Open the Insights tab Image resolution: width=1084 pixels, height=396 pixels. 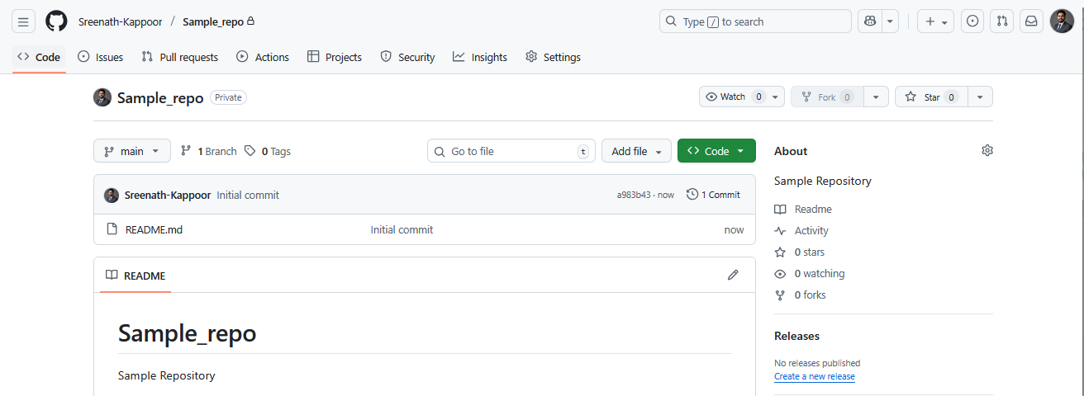point(480,57)
